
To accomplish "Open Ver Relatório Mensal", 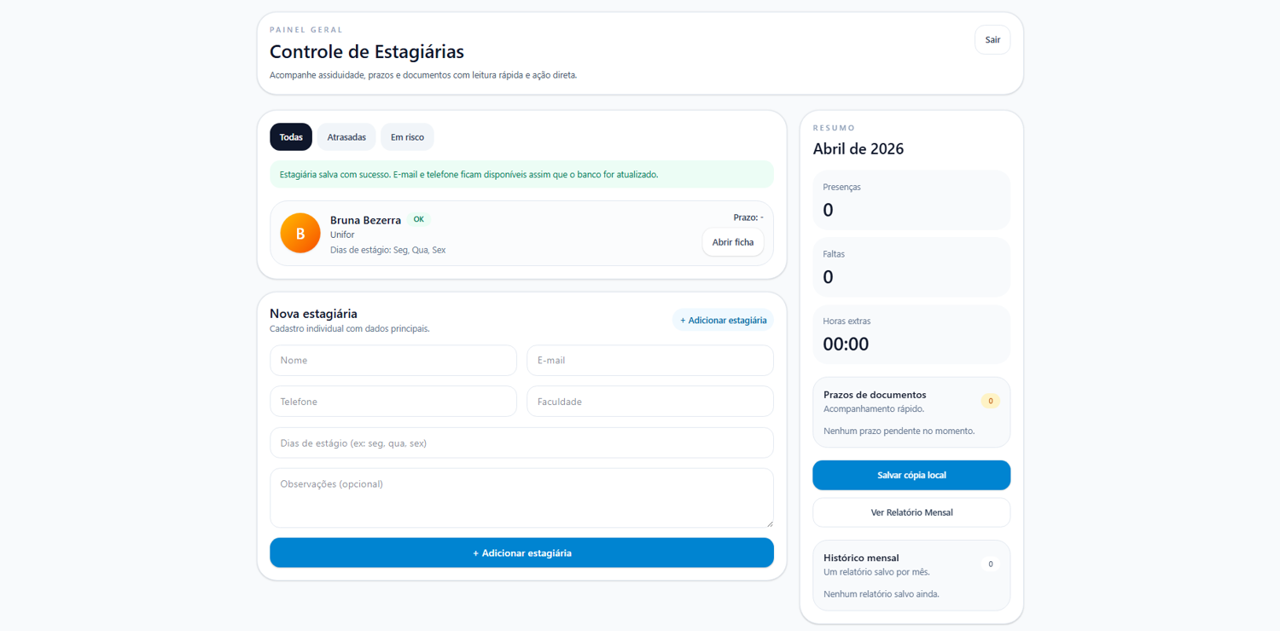I will pyautogui.click(x=911, y=512).
